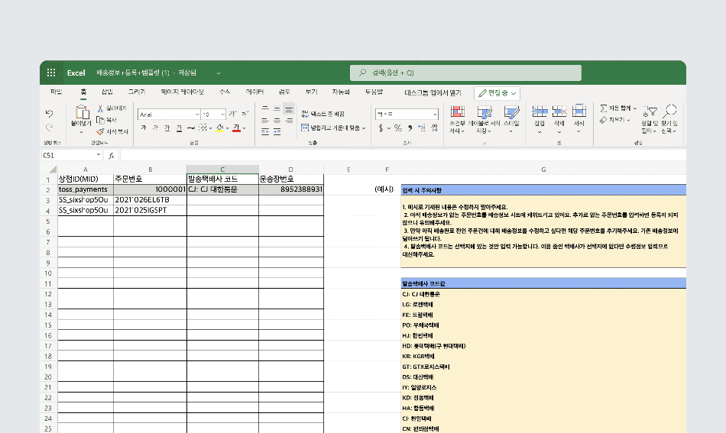Screen dimensions: 726x433
Task: Click the Cut scissors icon
Action: pyautogui.click(x=100, y=108)
